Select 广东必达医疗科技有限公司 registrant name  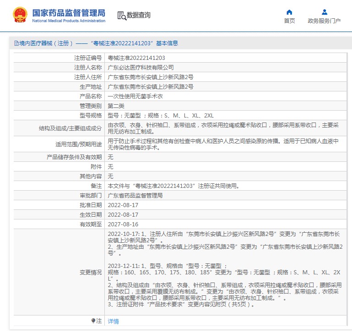(141, 68)
